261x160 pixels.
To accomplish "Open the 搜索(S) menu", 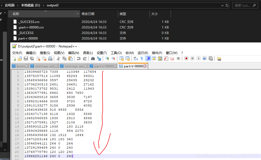I will click(45, 53).
